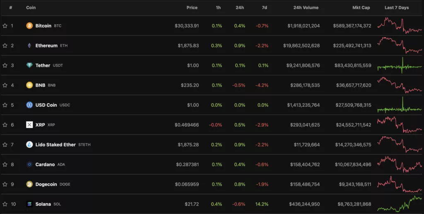Sort by Coin name column header

(x=31, y=7)
